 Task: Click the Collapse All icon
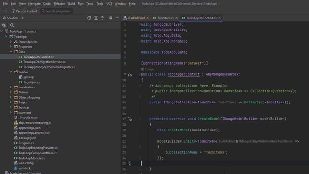pyautogui.click(x=102, y=18)
